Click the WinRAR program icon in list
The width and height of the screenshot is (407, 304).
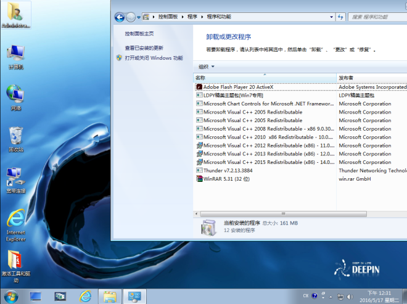point(199,179)
